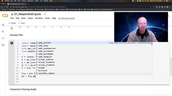Screen dimensions: 172x96
Task: Bookmark this page with star icon
Action: tap(153, 7)
